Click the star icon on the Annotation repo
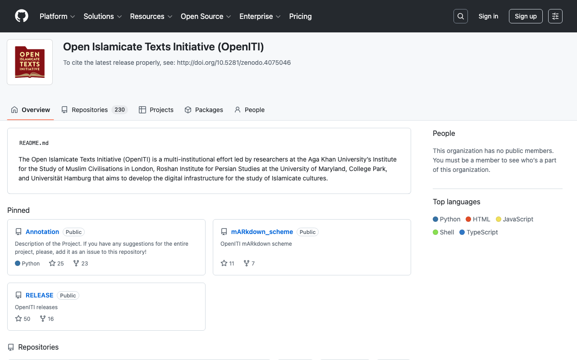 click(x=51, y=263)
